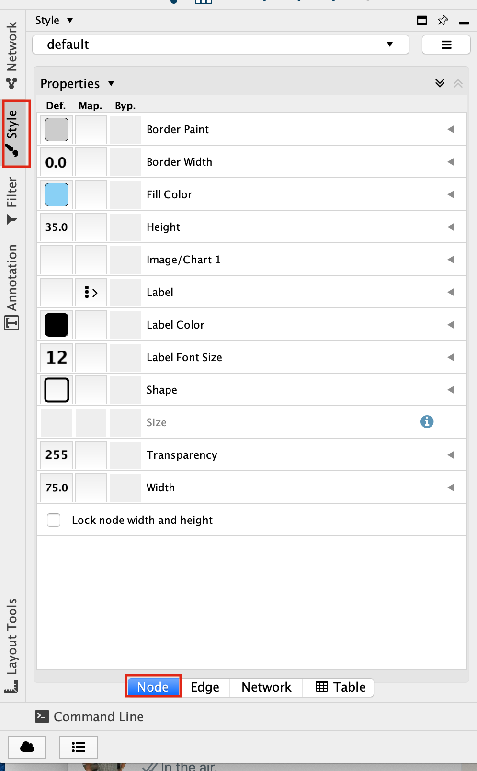Expand the Border Paint property row
Screen dimensions: 477x771
pyautogui.click(x=451, y=129)
